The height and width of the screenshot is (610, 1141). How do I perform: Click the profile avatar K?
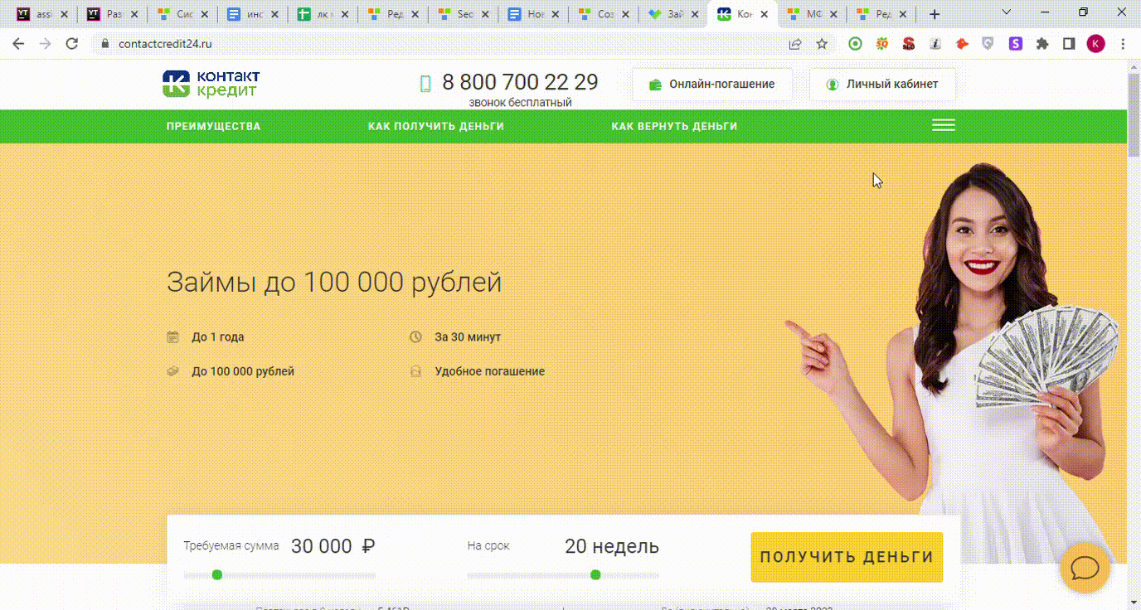(x=1095, y=44)
